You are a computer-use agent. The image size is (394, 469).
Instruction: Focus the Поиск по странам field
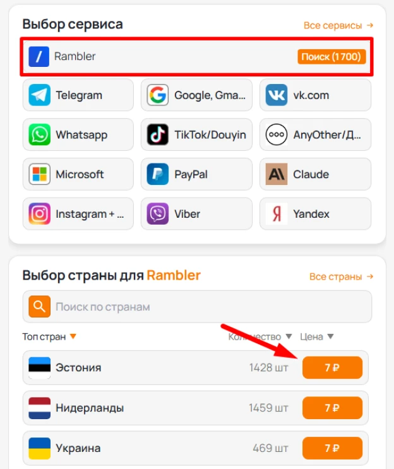[x=197, y=307]
